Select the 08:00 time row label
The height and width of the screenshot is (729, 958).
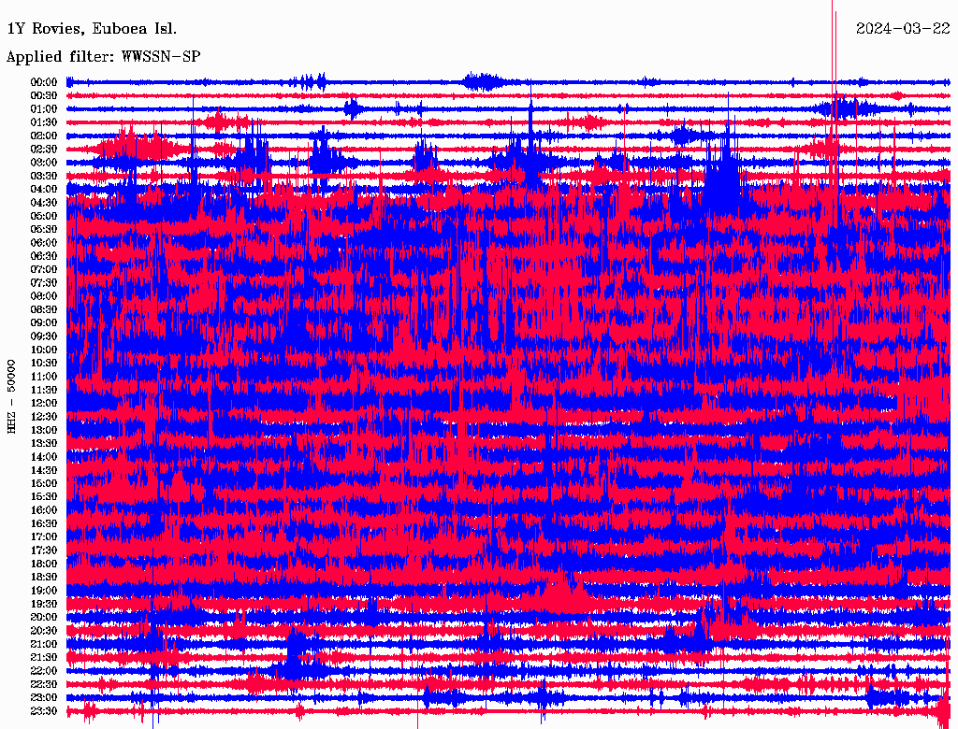click(x=44, y=296)
